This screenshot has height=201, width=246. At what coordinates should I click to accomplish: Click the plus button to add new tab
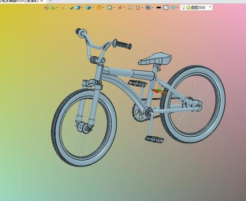50,1
